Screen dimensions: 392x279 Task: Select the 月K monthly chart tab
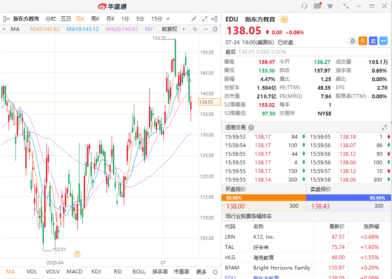tap(110, 19)
